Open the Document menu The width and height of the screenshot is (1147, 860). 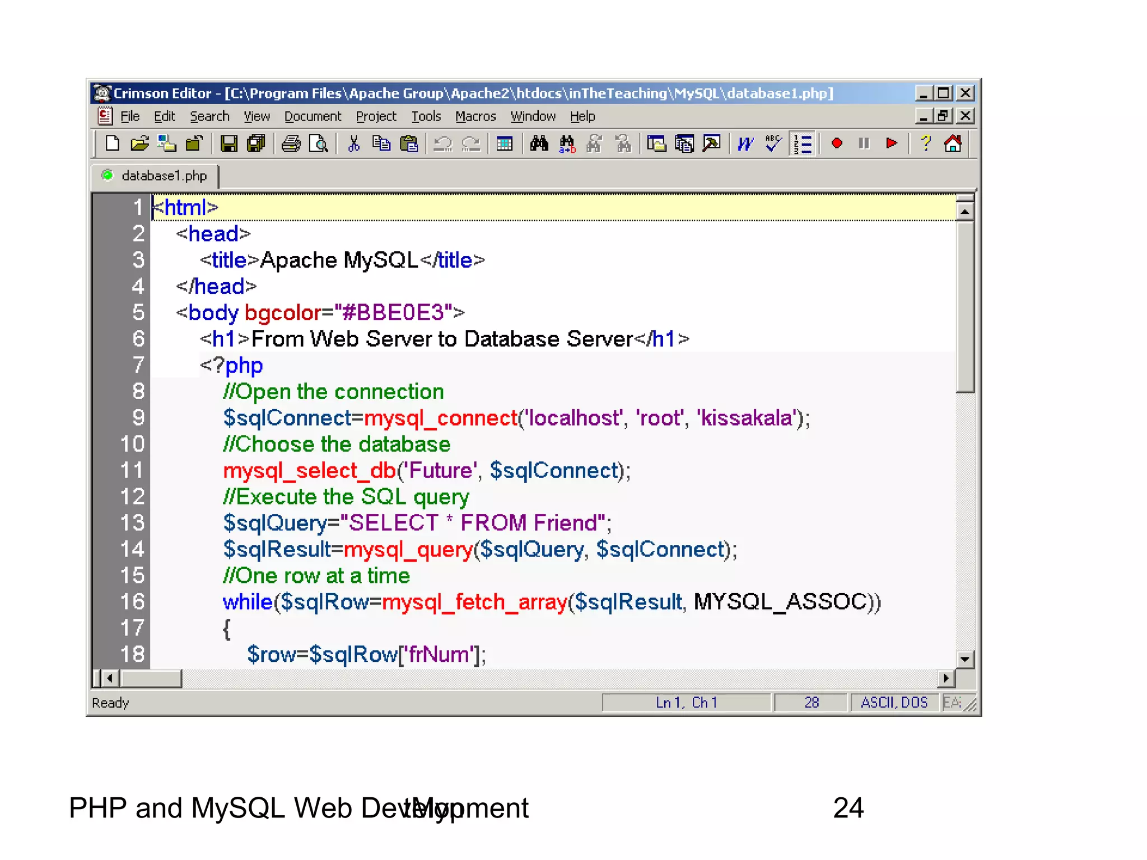(x=313, y=116)
